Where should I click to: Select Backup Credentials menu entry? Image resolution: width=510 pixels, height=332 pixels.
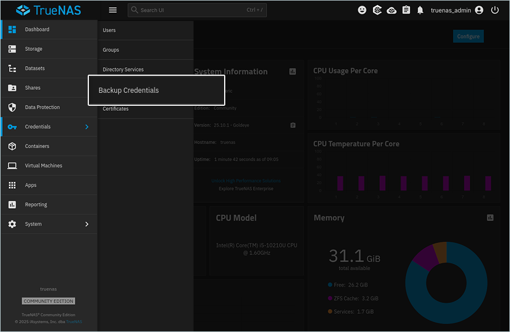point(156,90)
